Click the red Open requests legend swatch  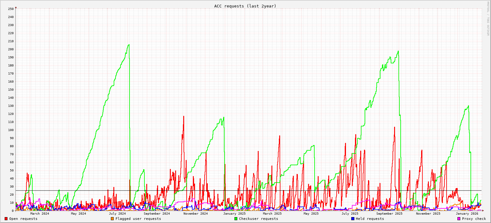[x=6, y=219]
